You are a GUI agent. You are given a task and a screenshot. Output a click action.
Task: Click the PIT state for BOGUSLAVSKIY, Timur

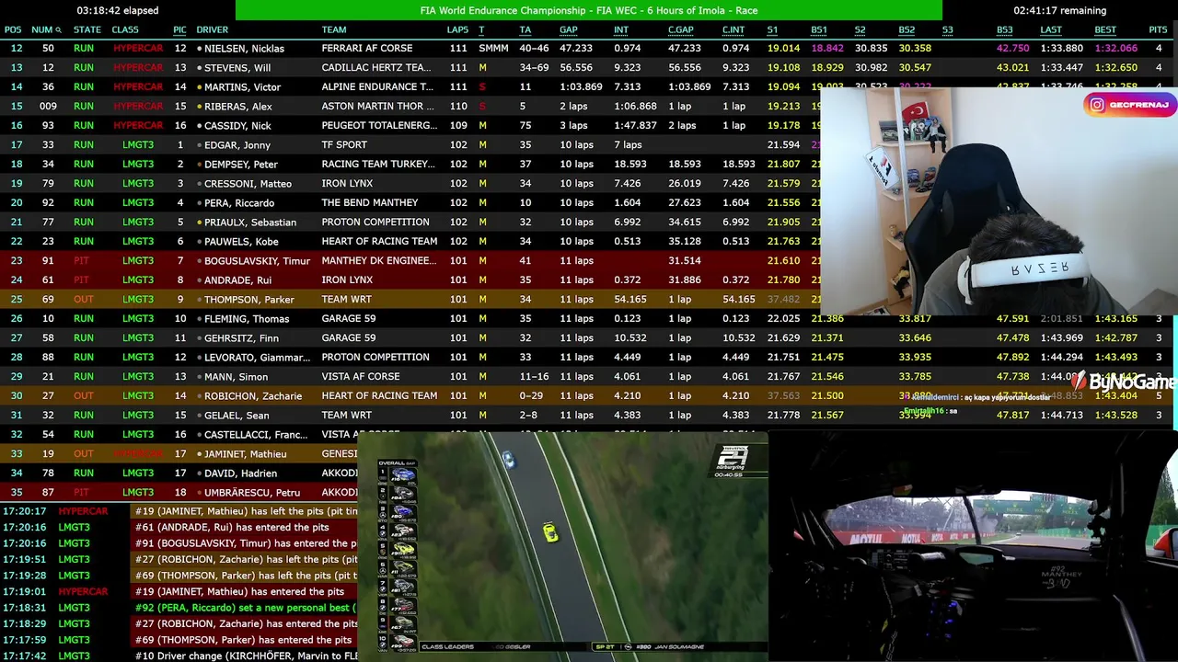pos(81,261)
